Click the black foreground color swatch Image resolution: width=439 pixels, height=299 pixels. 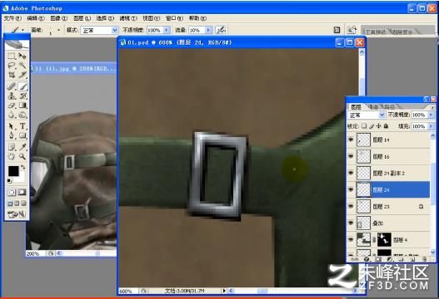coord(13,171)
